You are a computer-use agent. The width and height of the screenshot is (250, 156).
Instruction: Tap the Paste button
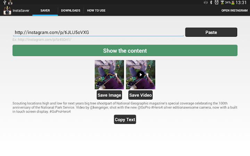[211, 32]
